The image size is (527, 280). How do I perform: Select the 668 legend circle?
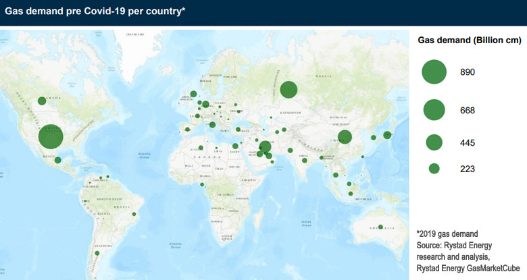coord(434,109)
